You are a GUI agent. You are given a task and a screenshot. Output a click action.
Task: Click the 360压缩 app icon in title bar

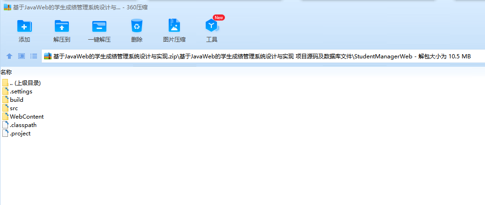[x=7, y=7]
